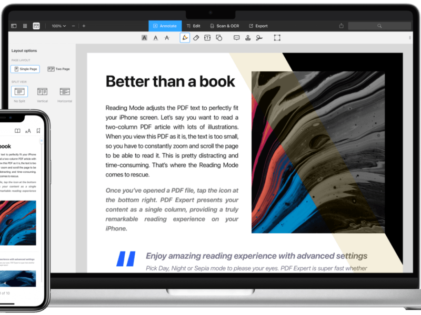This screenshot has width=421, height=315.
Task: Pick the Pen drawing tool
Action: pos(184,38)
